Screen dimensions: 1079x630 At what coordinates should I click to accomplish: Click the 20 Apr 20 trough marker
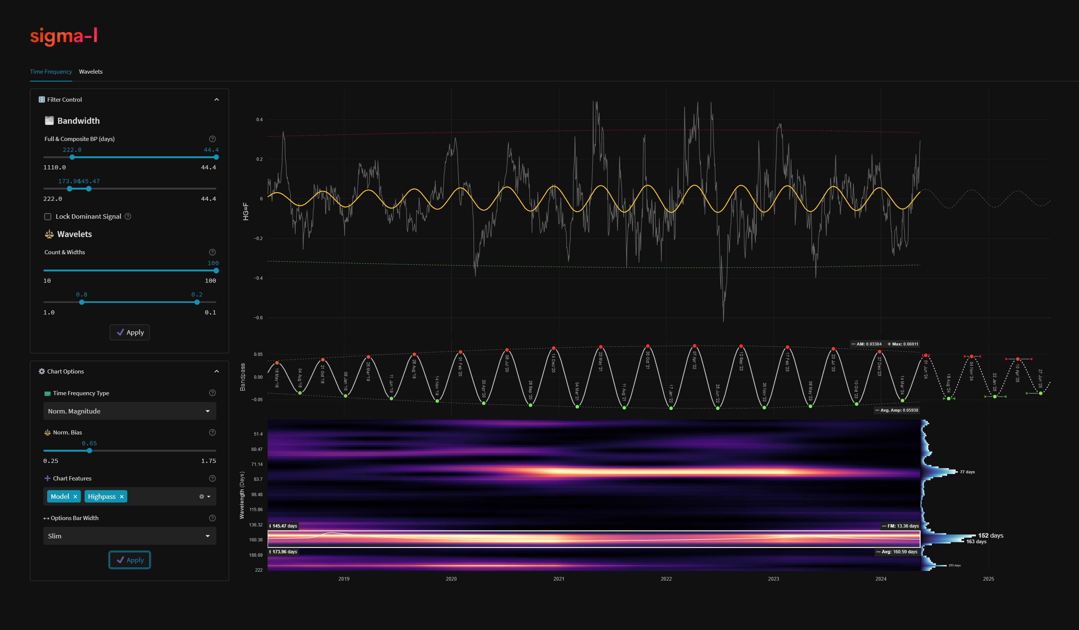pyautogui.click(x=484, y=403)
